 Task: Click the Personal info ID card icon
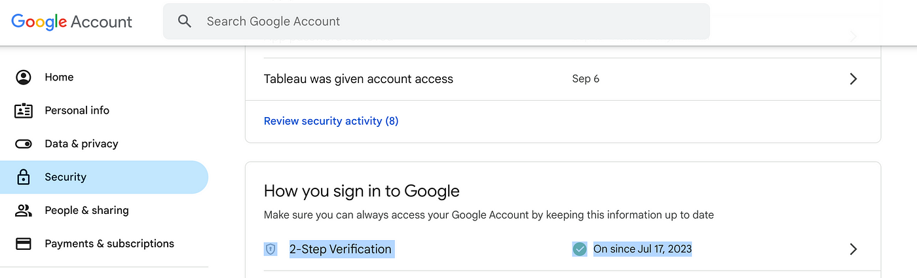[24, 111]
